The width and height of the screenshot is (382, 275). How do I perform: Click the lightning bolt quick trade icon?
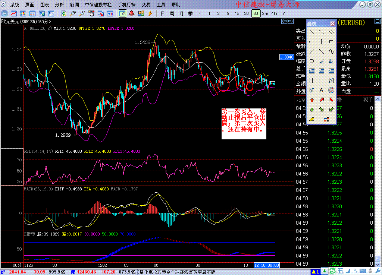point(150,13)
